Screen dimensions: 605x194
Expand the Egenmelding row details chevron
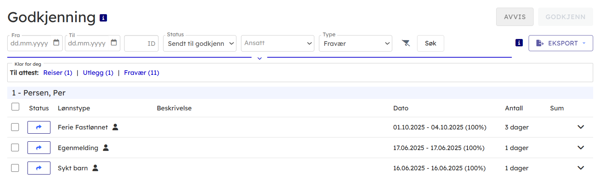coord(581,147)
